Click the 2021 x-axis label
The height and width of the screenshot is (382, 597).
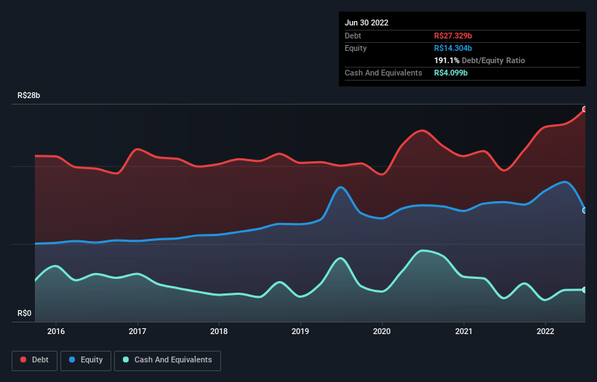tap(464, 331)
